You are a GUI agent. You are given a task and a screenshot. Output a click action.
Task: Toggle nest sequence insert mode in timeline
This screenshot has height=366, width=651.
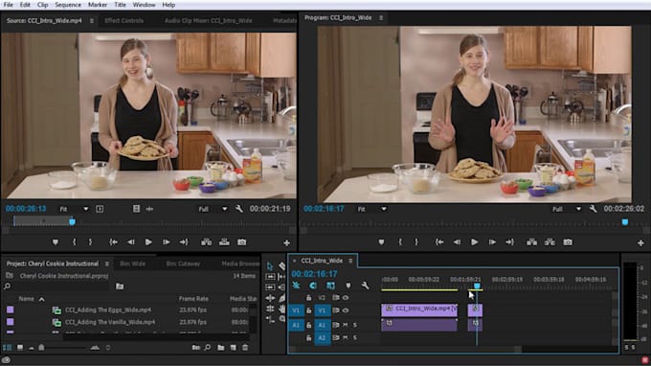coord(296,286)
